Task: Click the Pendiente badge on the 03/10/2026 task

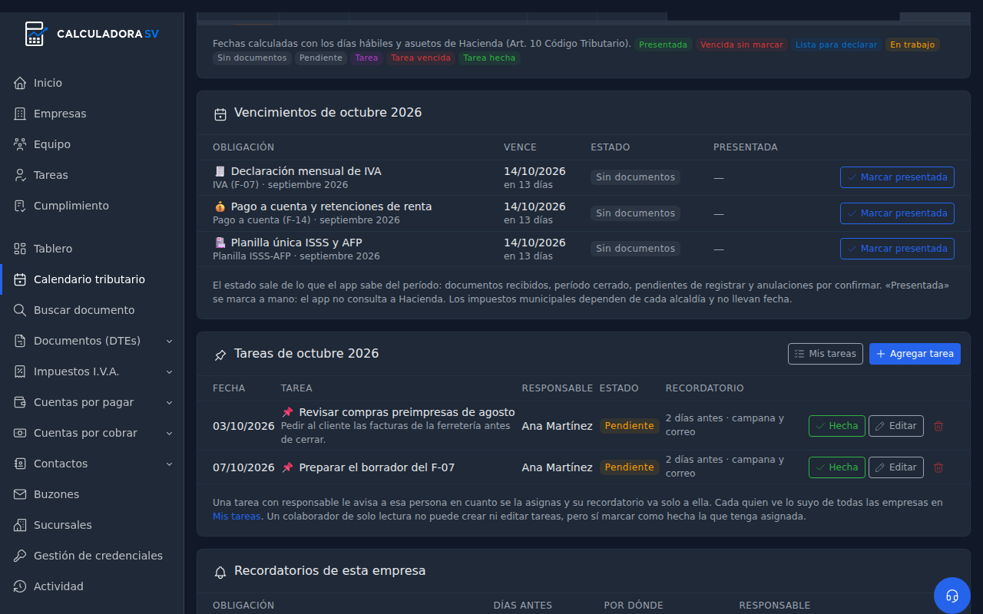Action: [x=630, y=426]
